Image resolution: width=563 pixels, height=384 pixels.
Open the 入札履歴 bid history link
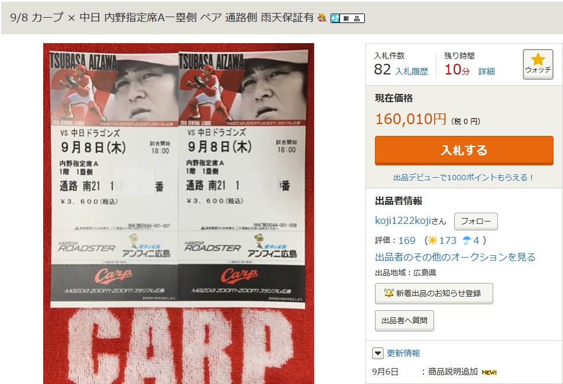click(412, 71)
